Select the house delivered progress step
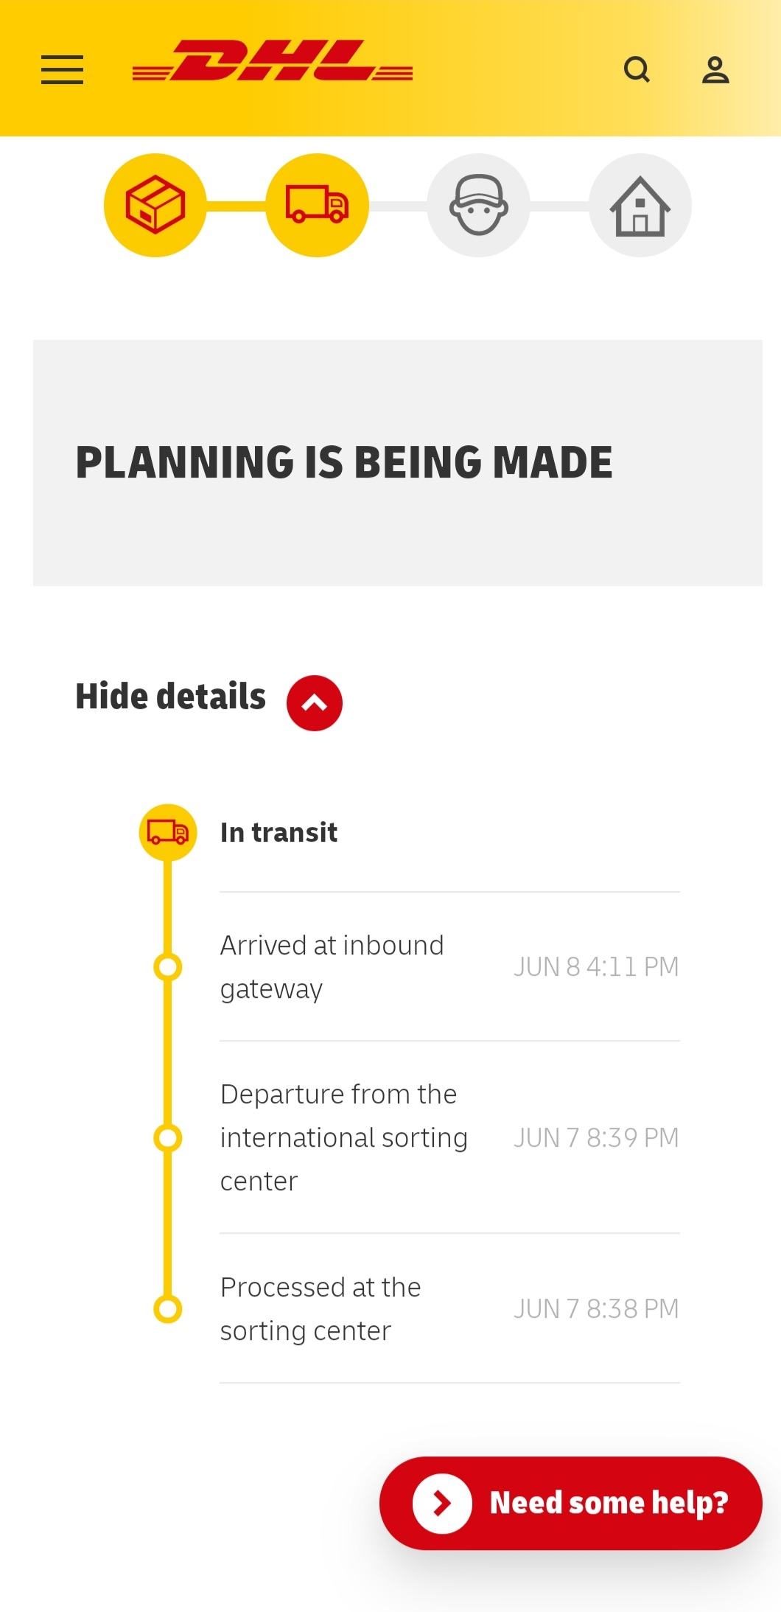Viewport: 781px width, 1612px height. coord(640,205)
